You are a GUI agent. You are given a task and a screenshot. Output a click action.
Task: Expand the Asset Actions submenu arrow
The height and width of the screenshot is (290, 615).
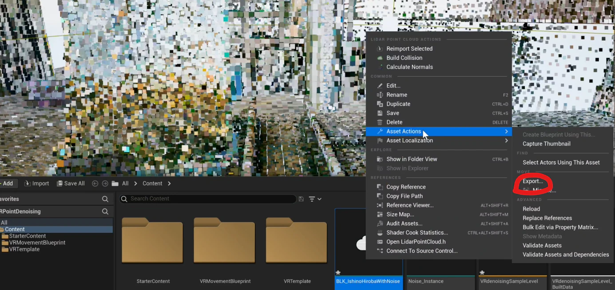(507, 132)
